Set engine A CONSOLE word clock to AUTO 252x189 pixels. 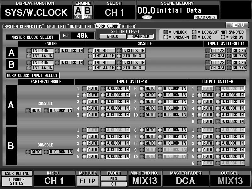coord(36,111)
